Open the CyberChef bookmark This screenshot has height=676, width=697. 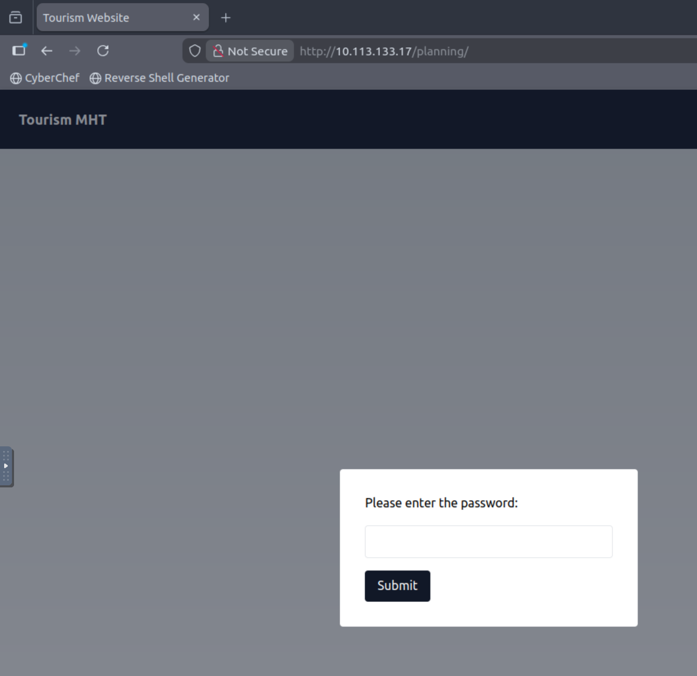point(45,78)
